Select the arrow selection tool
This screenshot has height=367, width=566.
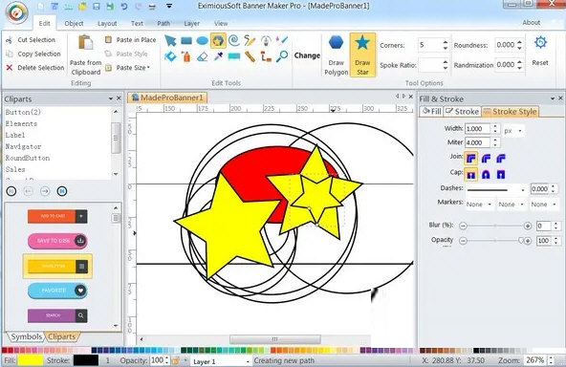pos(170,40)
